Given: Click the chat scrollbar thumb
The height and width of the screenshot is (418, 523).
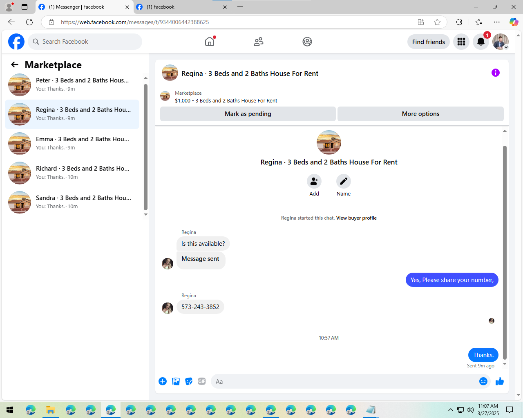Looking at the screenshot, I should (505, 252).
